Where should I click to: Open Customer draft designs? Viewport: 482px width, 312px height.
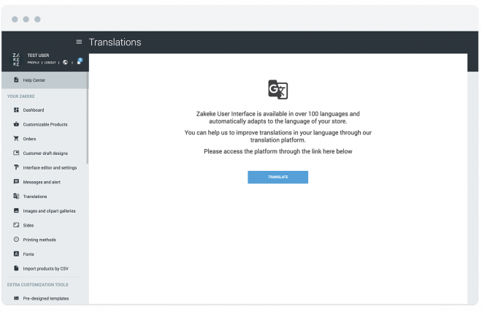[45, 153]
